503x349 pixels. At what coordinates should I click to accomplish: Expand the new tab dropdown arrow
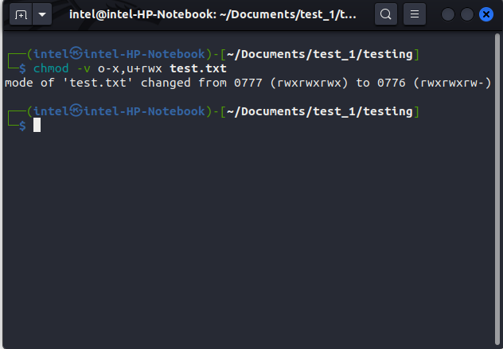coord(41,14)
